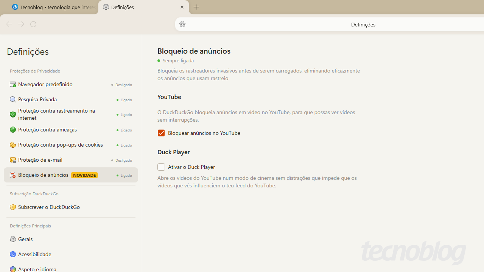Click the Bloqueio de anúncios icon
This screenshot has height=272, width=484.
coord(13,175)
